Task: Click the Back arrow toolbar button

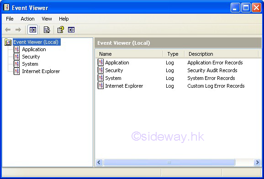Action: 8,30
